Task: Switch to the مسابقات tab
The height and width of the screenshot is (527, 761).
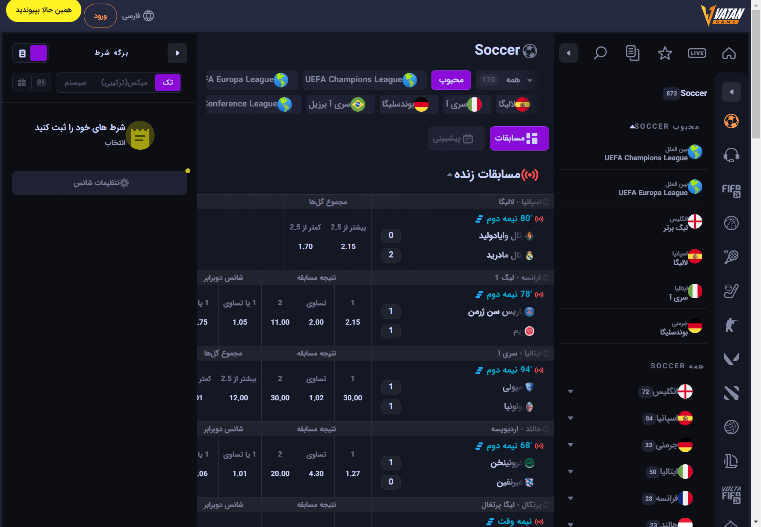Action: click(x=519, y=138)
